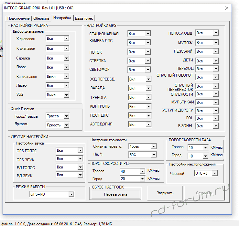Select the Настройка tab
Screen dimensions: 239x226
(62, 18)
